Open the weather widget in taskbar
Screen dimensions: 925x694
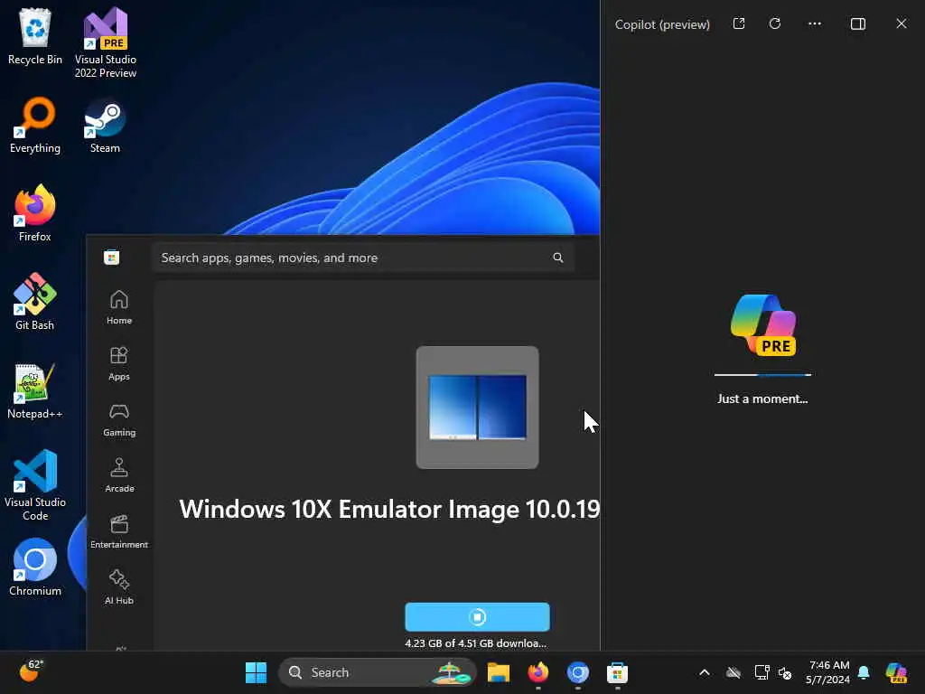click(31, 671)
